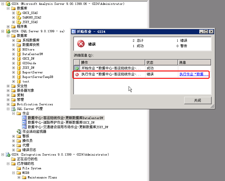Image resolution: width=225 pixels, height=181 pixels.
Task: Click the job icon for 更新数据库DataCenterDW
Action: [24, 118]
